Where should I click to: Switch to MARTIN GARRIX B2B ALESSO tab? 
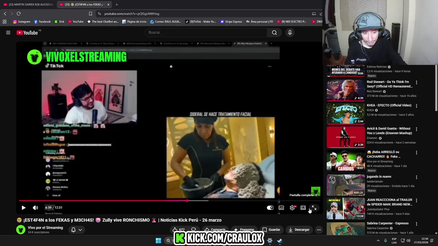pyautogui.click(x=28, y=4)
